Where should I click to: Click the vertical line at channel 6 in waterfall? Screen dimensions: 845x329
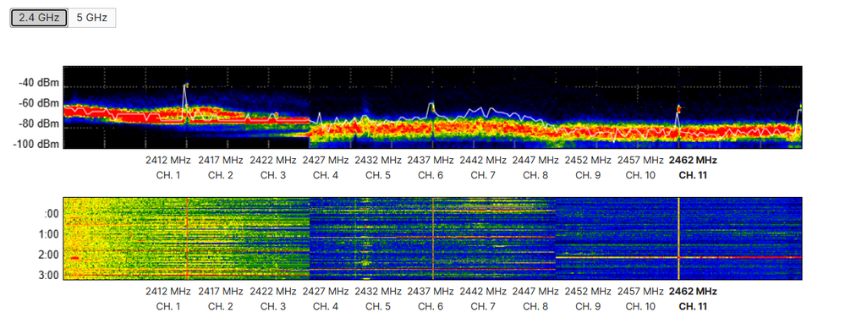432,238
